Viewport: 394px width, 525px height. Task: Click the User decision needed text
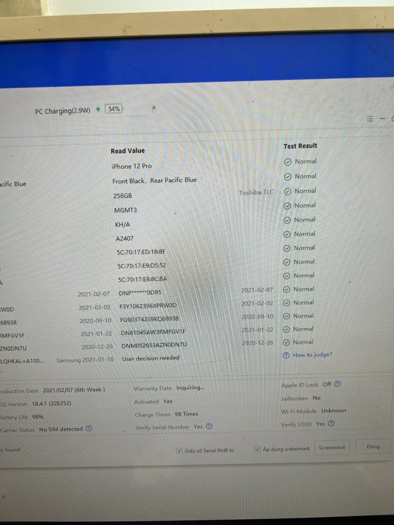(151, 358)
